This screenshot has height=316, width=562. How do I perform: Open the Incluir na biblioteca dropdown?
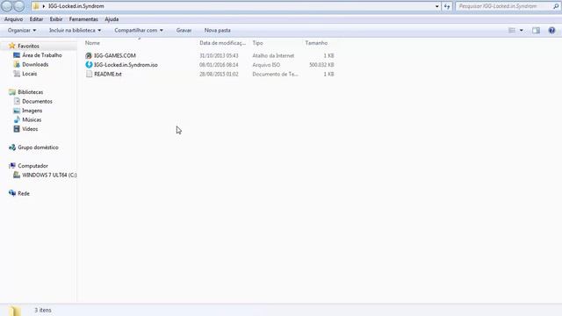(75, 31)
